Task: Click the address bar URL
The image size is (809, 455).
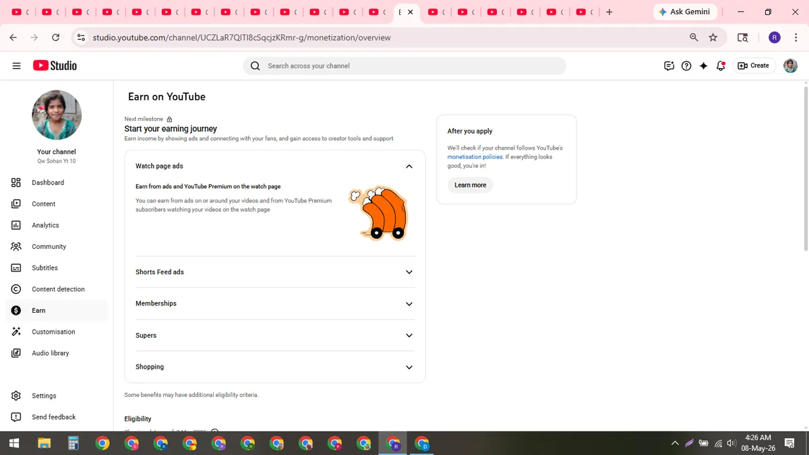Action: [x=241, y=38]
